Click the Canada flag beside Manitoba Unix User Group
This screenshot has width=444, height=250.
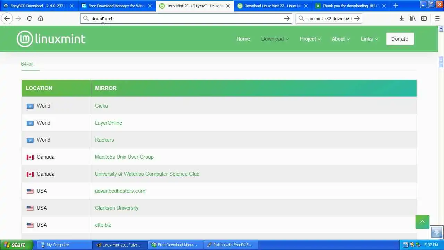[30, 157]
